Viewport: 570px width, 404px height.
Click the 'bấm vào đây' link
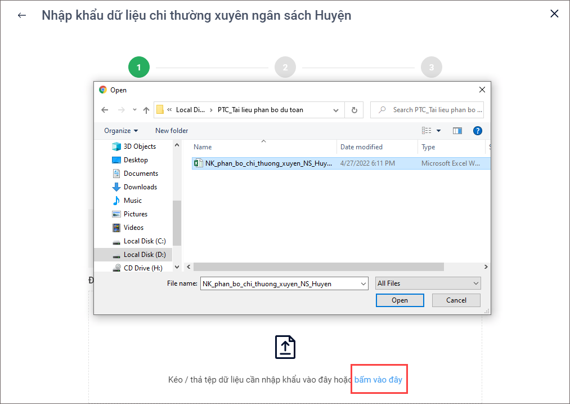(x=378, y=380)
